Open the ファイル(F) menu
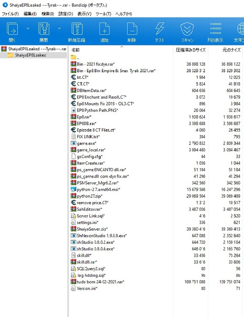This screenshot has width=244, height=317. pos(10,14)
